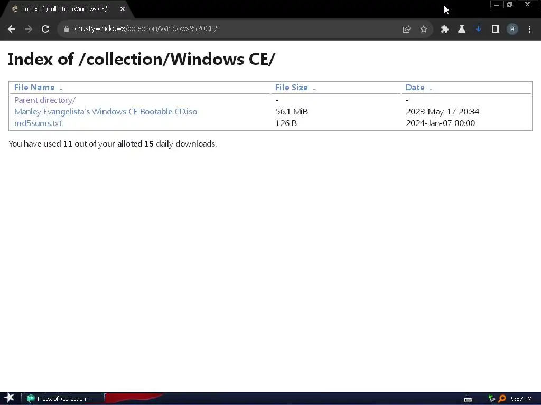Download Manley Evangelista's Windows CE Bootable CD.iso

point(106,112)
